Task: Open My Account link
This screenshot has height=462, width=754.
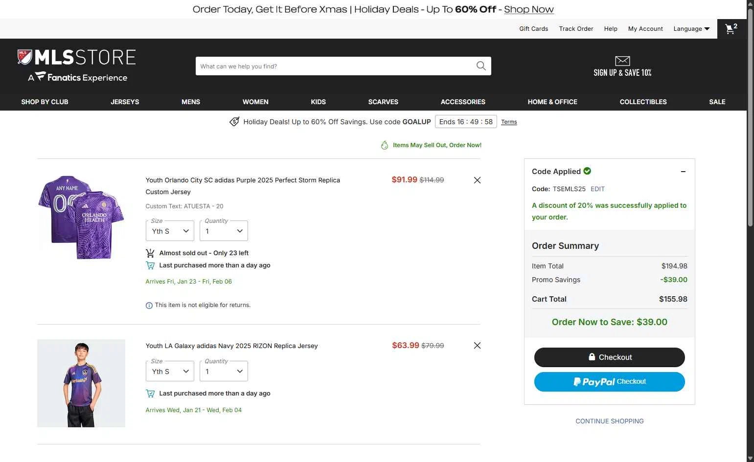Action: [645, 29]
